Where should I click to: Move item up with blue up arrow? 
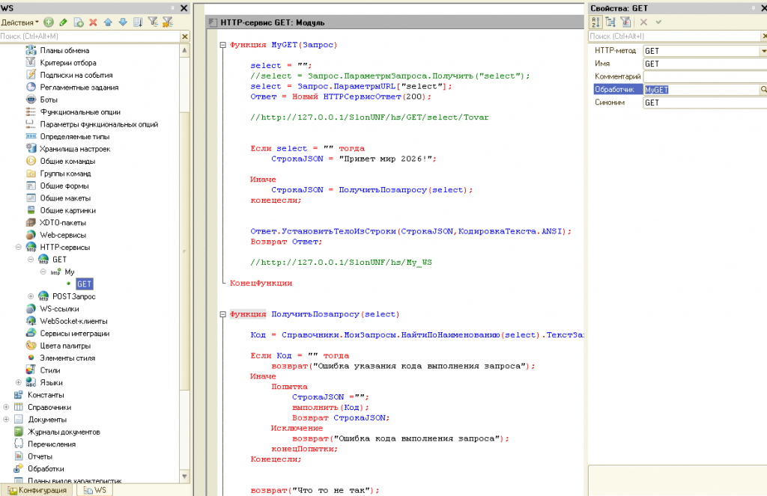108,22
